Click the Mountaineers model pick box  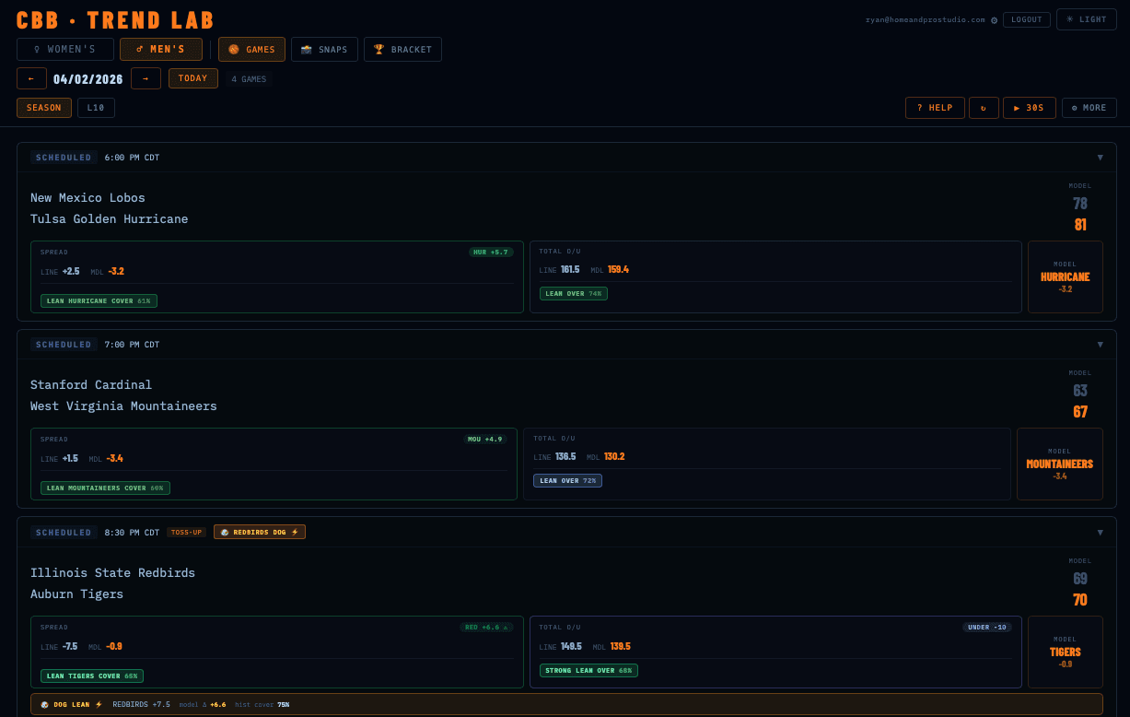pos(1060,464)
